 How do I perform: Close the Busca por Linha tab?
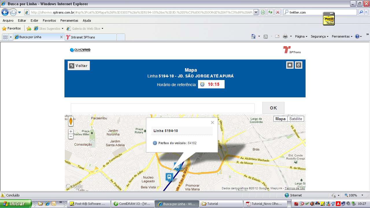point(61,37)
